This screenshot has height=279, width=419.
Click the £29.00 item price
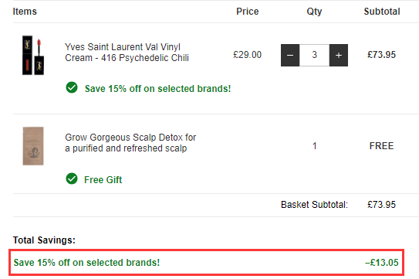coord(247,55)
